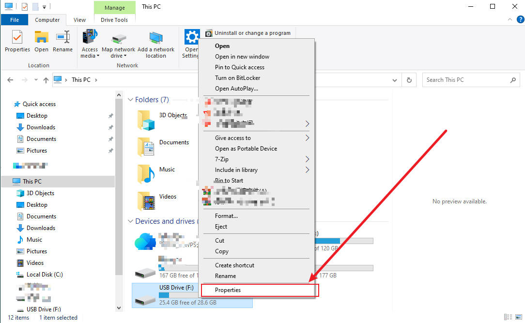Choose Properties in context menu

tap(228, 290)
